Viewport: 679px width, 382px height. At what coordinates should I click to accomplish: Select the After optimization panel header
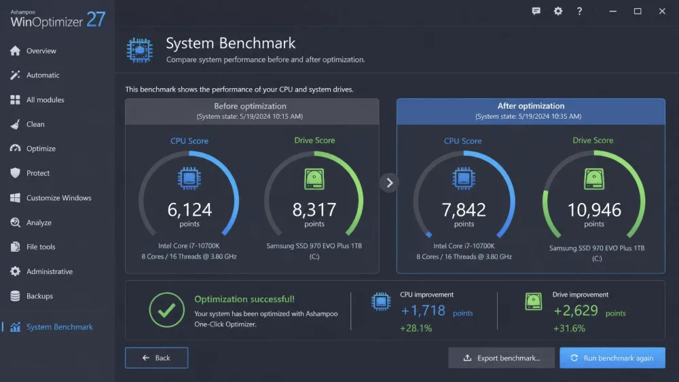(x=531, y=111)
